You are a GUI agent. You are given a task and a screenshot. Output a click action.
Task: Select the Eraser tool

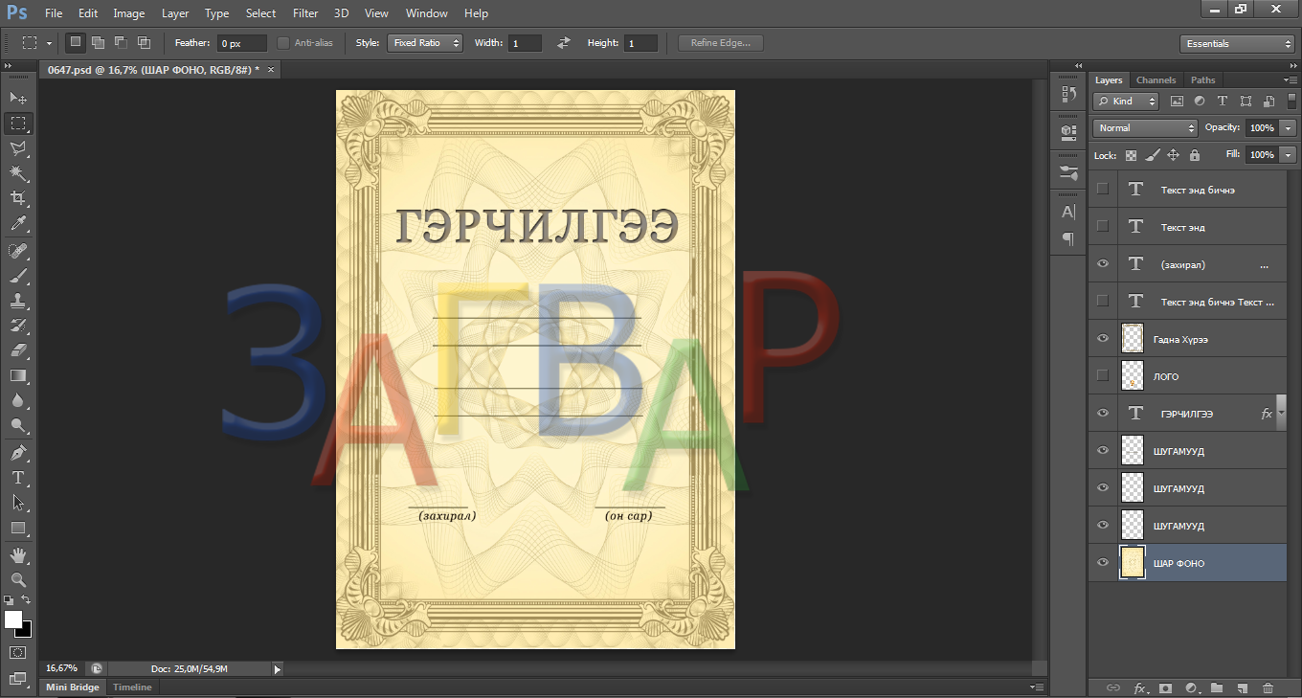pos(17,350)
